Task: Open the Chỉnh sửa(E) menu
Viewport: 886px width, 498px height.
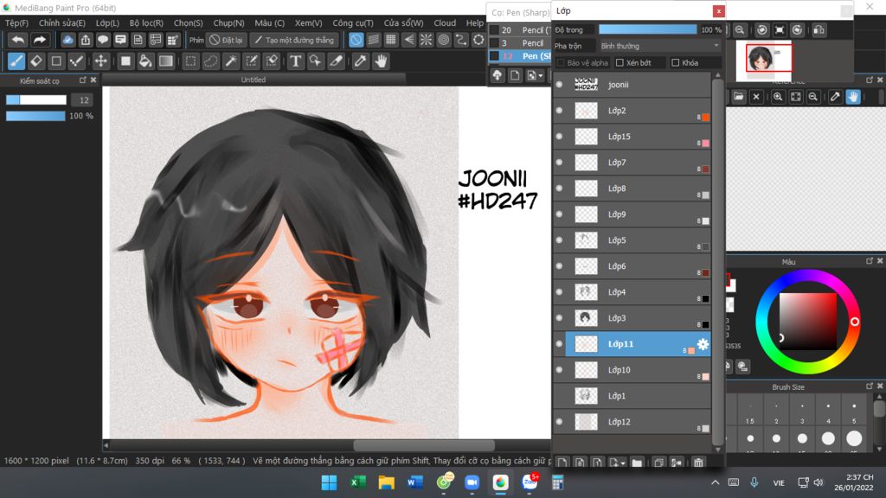Action: click(x=62, y=23)
